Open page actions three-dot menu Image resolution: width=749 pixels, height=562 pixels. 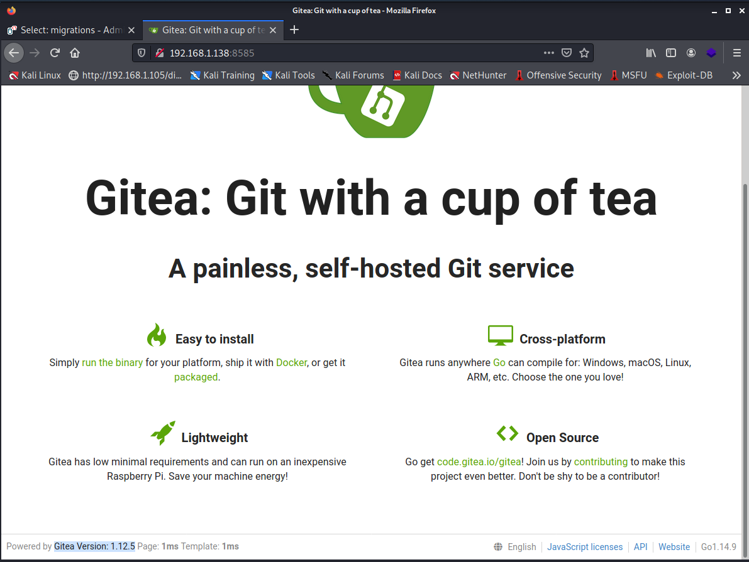point(549,53)
